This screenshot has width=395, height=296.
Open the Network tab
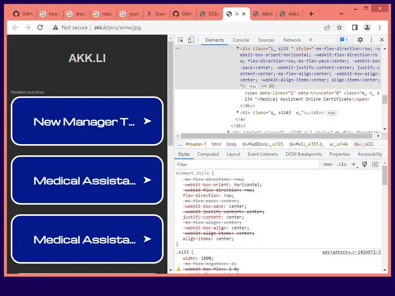click(292, 40)
